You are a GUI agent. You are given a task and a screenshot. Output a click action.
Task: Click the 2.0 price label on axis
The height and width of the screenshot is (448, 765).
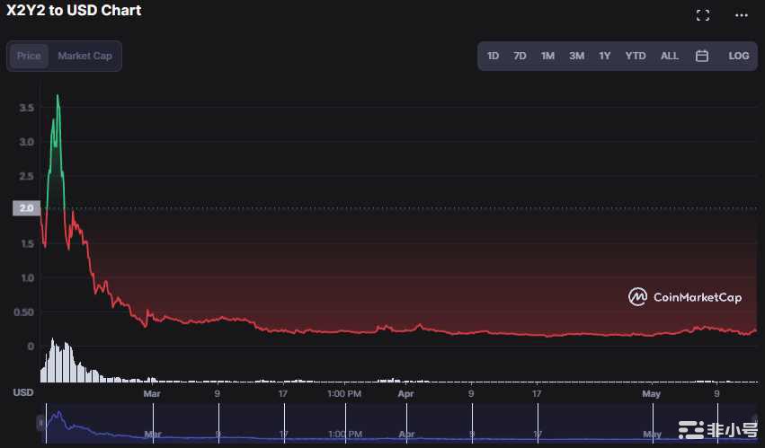(x=25, y=208)
